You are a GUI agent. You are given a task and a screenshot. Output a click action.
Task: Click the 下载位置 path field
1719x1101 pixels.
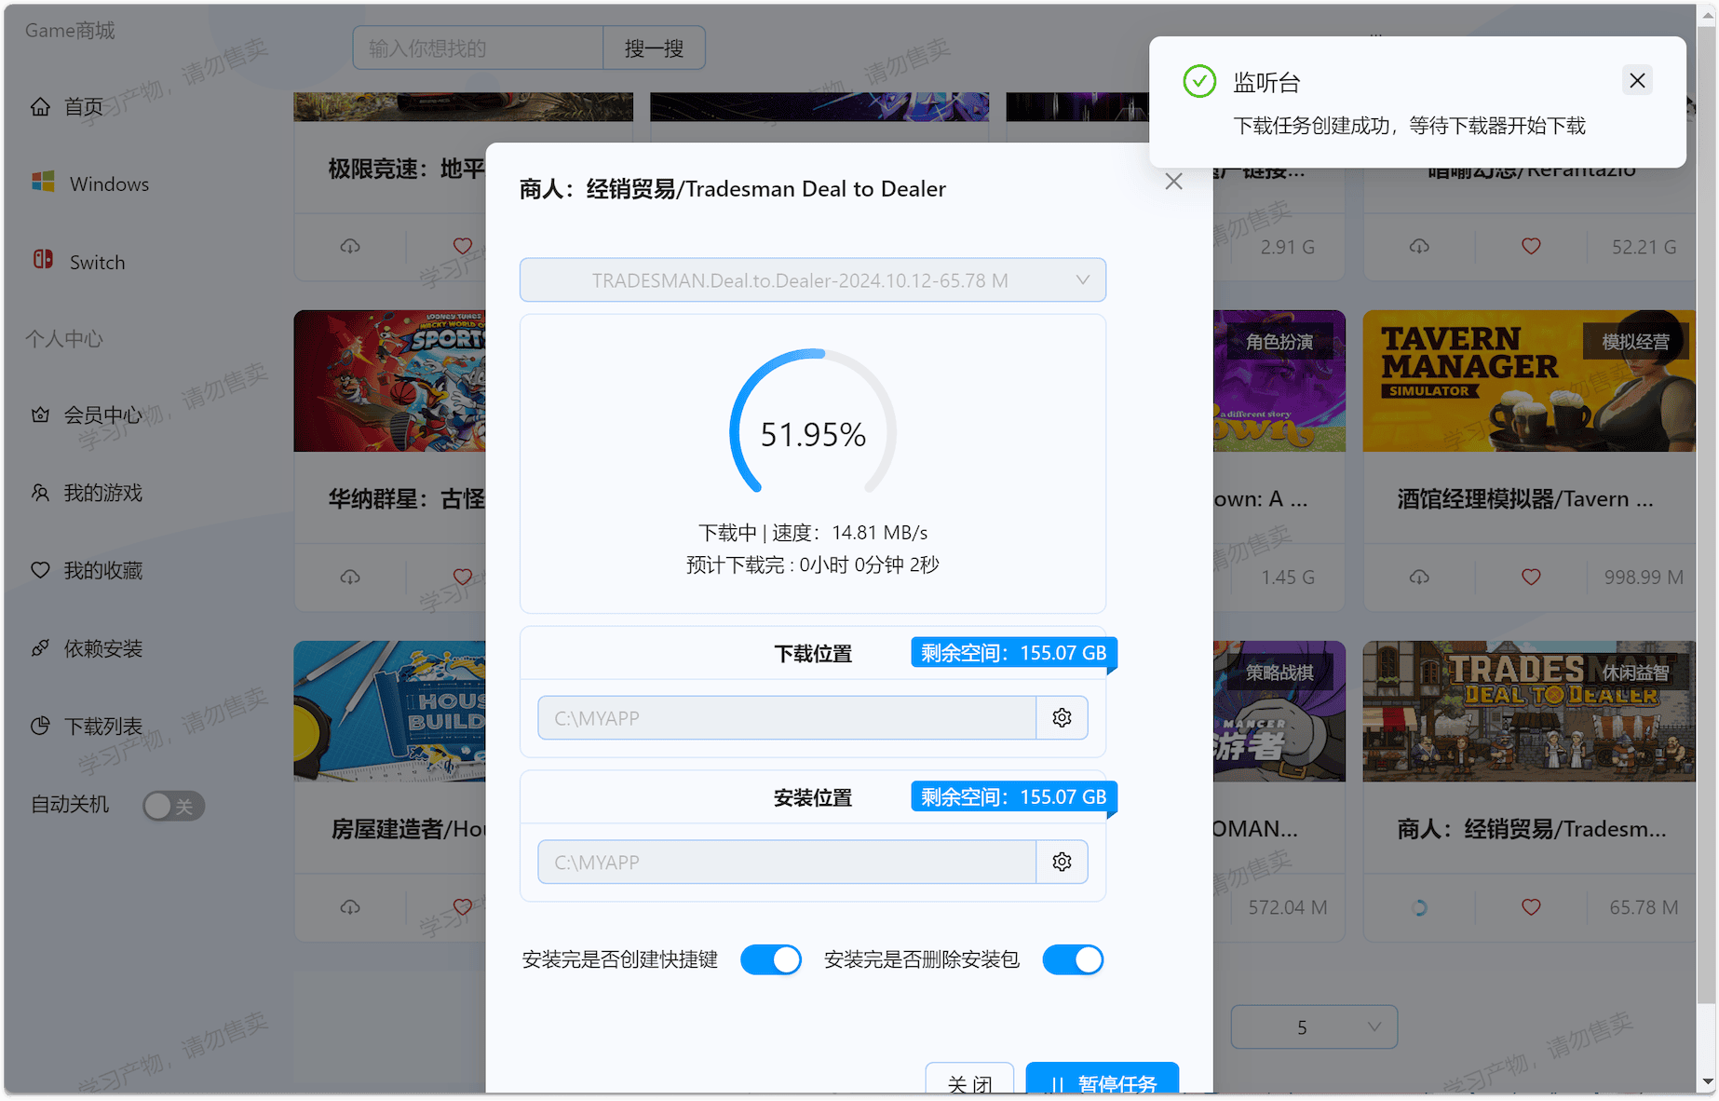(787, 718)
